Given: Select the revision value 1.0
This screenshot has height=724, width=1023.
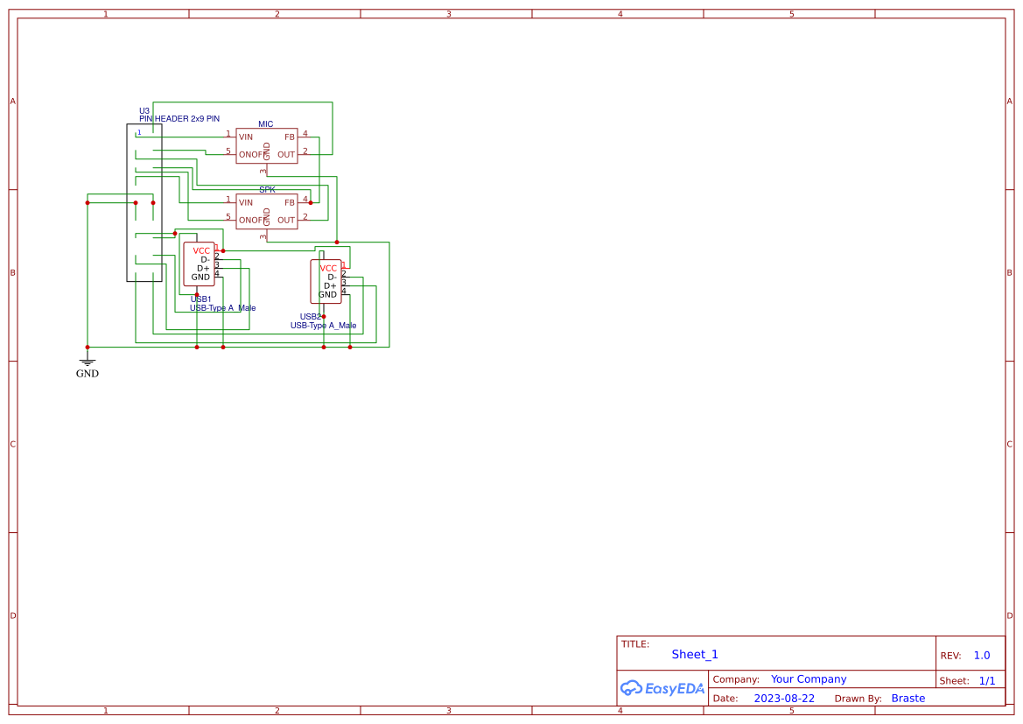Looking at the screenshot, I should coord(981,655).
